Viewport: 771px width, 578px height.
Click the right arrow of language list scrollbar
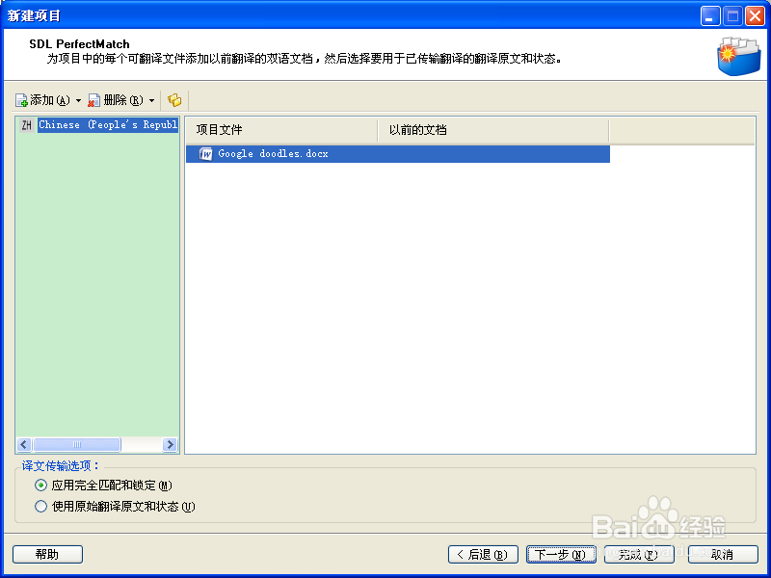(x=170, y=445)
